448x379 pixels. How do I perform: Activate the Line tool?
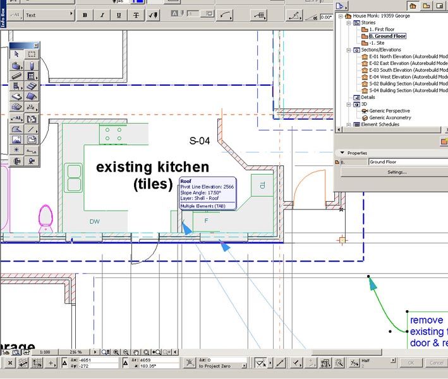pos(32,129)
